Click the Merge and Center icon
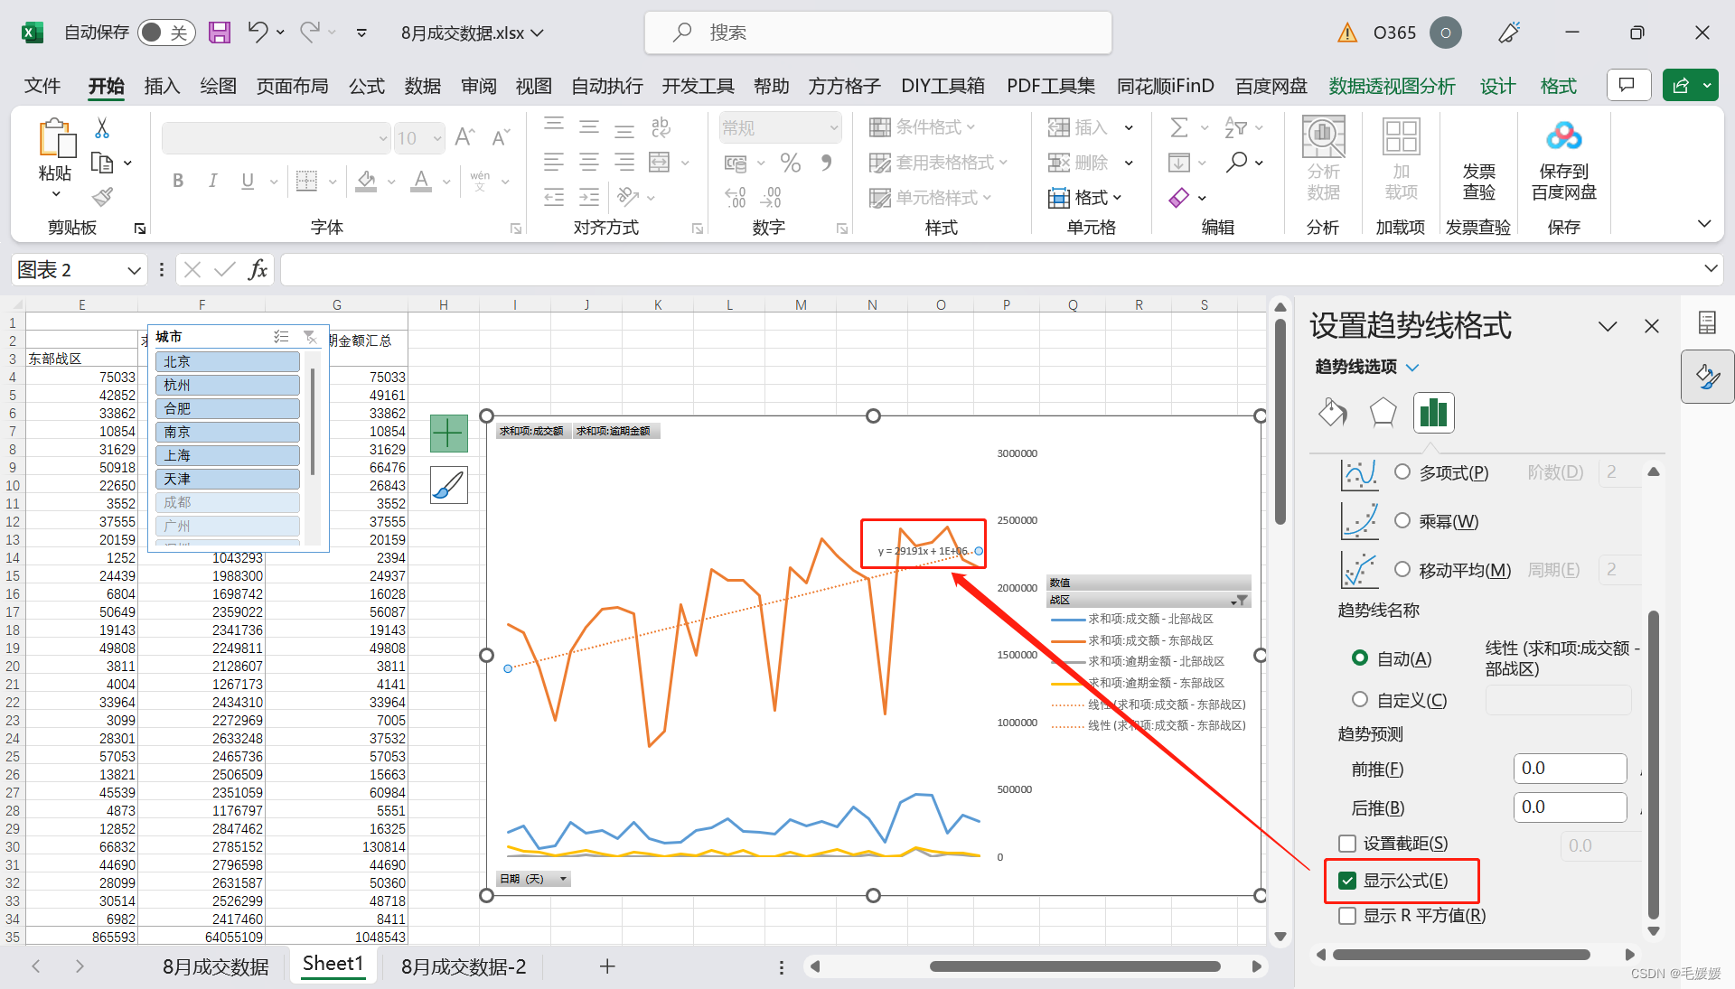The image size is (1735, 989). point(660,163)
